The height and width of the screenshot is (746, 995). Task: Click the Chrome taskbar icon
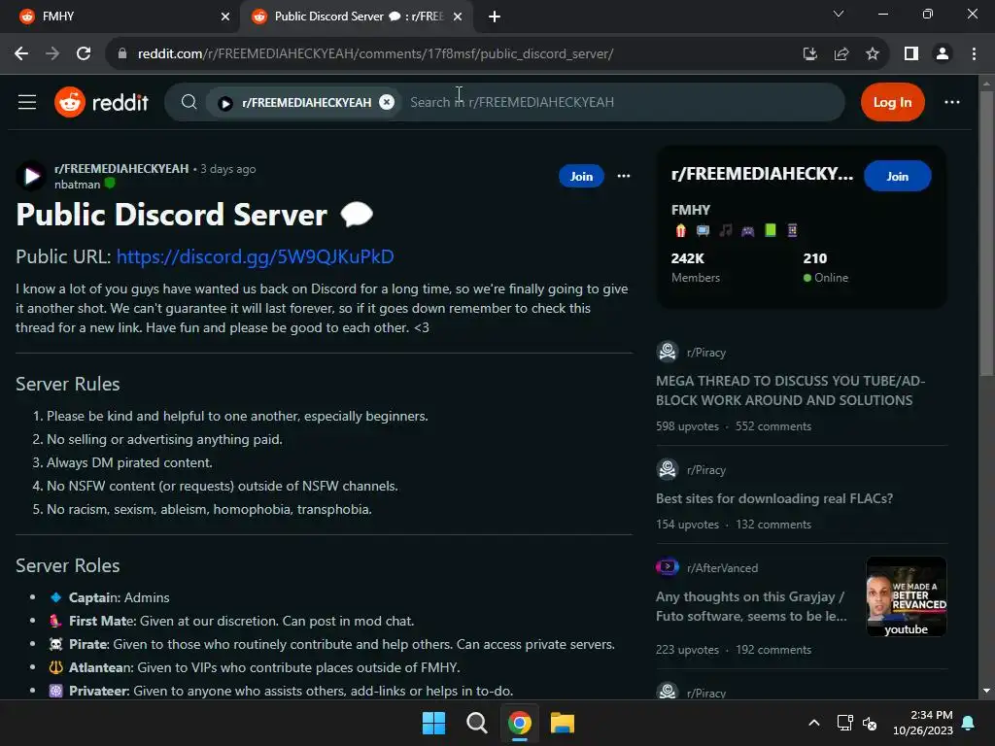519,723
